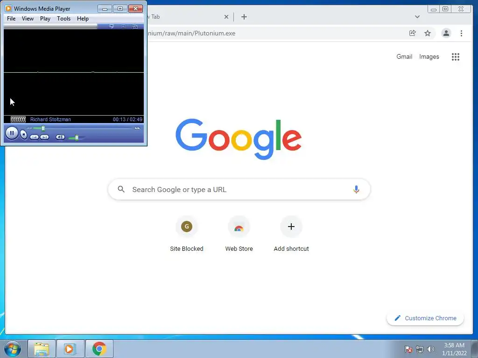The image size is (478, 358).
Task: Click the animated playback status icon
Action: click(x=18, y=119)
